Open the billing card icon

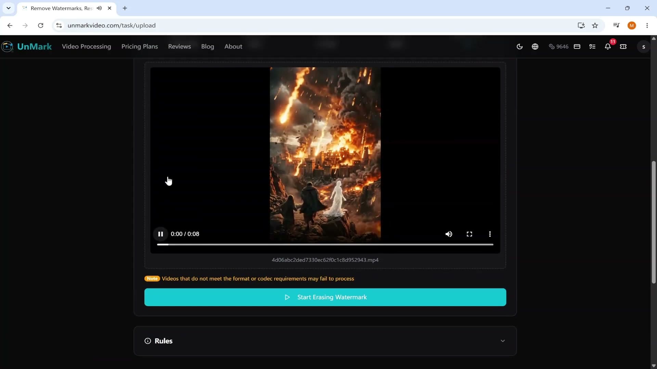(577, 46)
